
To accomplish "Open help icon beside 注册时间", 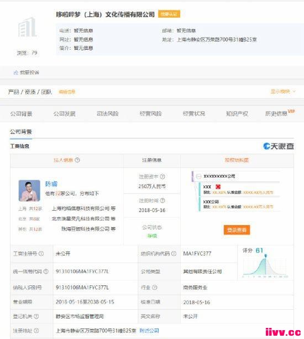I will (x=163, y=201).
